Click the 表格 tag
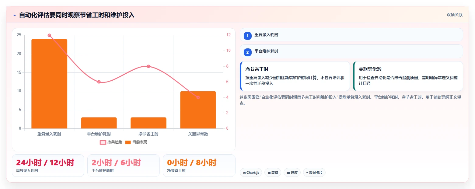The height and width of the screenshot is (189, 475). point(273,173)
